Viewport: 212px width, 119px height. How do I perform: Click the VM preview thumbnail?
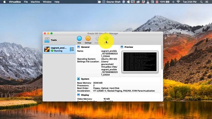pyautogui.click(x=140, y=62)
